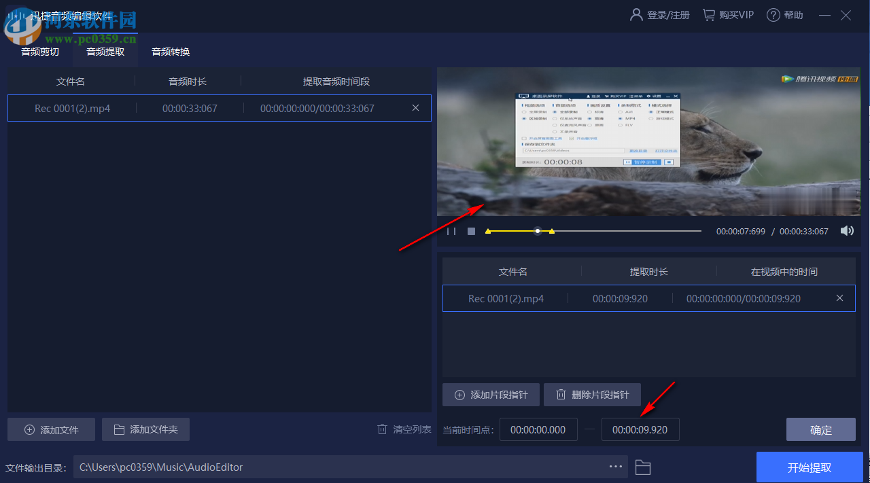The width and height of the screenshot is (870, 483).
Task: Minimize the application window
Action: point(824,15)
